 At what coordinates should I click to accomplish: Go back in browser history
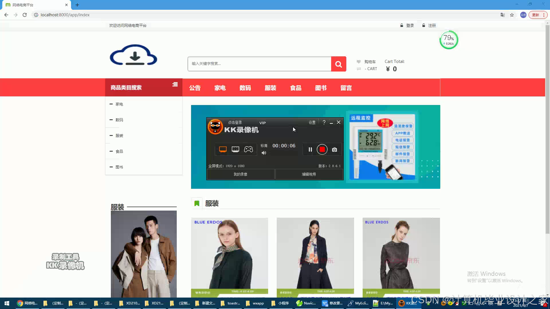[x=6, y=15]
